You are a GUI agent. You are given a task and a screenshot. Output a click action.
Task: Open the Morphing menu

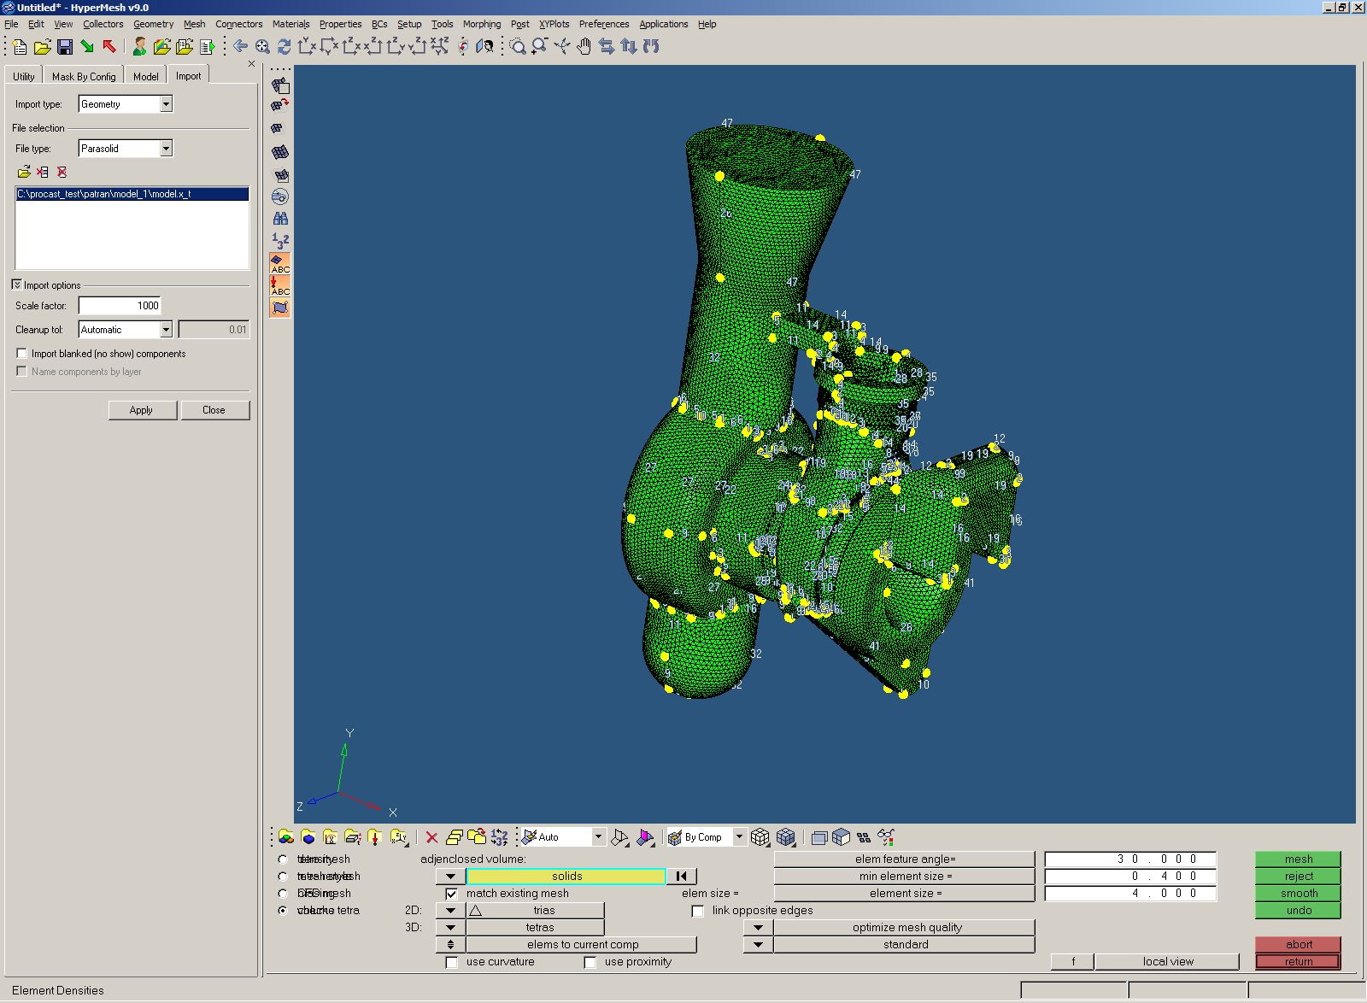(482, 24)
